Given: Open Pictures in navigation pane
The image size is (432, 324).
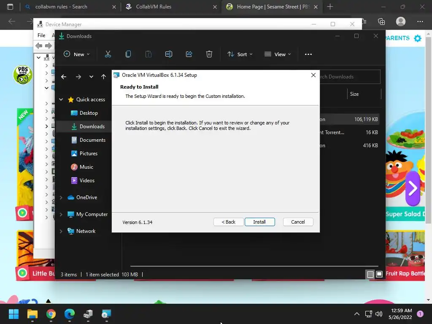Looking at the screenshot, I should (84, 154).
